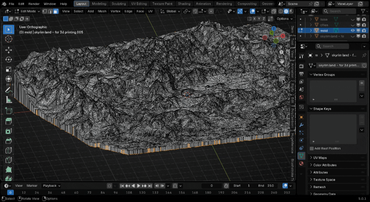
Task: Pin the properties editor context
Action: pos(364,55)
